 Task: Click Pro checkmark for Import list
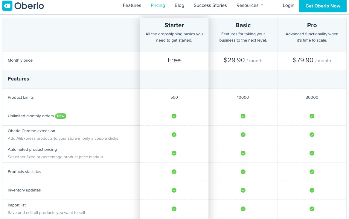312,209
